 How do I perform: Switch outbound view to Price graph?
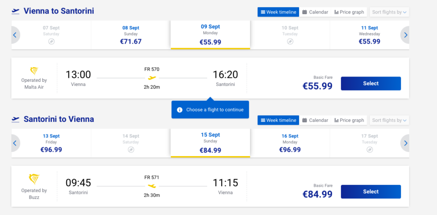[x=349, y=12]
